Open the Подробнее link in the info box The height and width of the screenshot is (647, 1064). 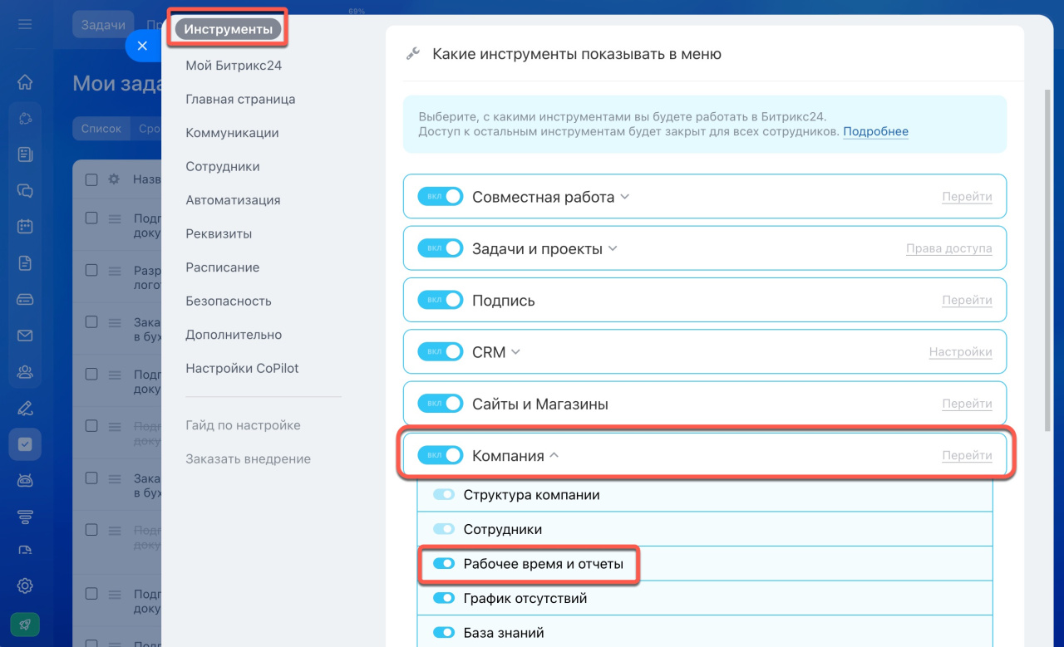click(876, 131)
